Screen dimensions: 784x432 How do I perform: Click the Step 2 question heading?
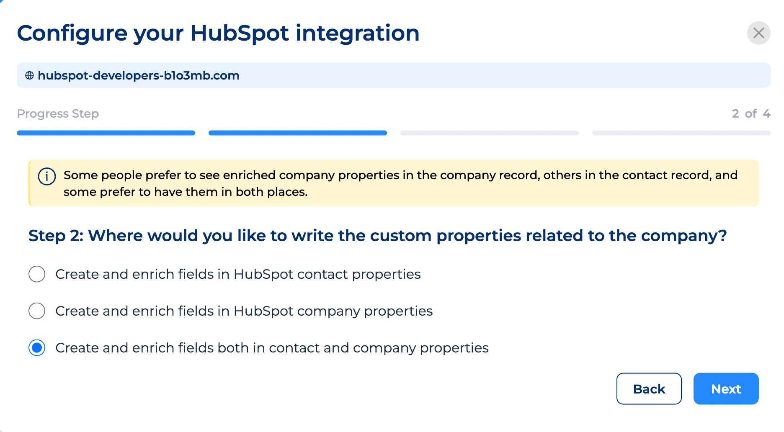pyautogui.click(x=377, y=236)
